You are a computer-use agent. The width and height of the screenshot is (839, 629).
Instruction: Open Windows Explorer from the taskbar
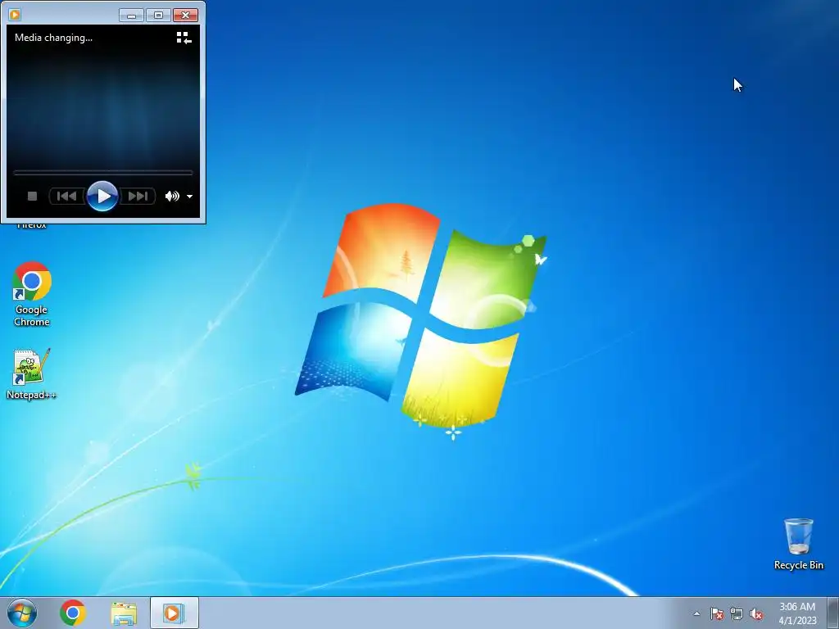pos(124,613)
